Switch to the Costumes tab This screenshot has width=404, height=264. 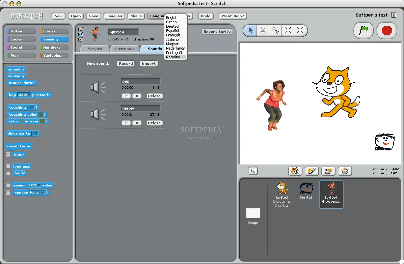[x=125, y=49]
